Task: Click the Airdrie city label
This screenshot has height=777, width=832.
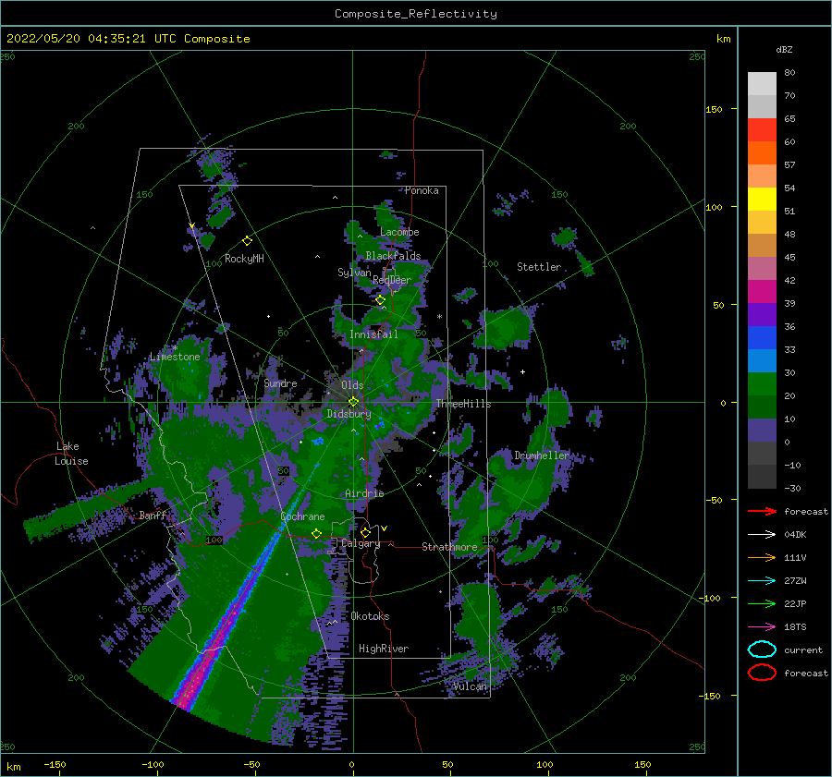Action: tap(364, 493)
